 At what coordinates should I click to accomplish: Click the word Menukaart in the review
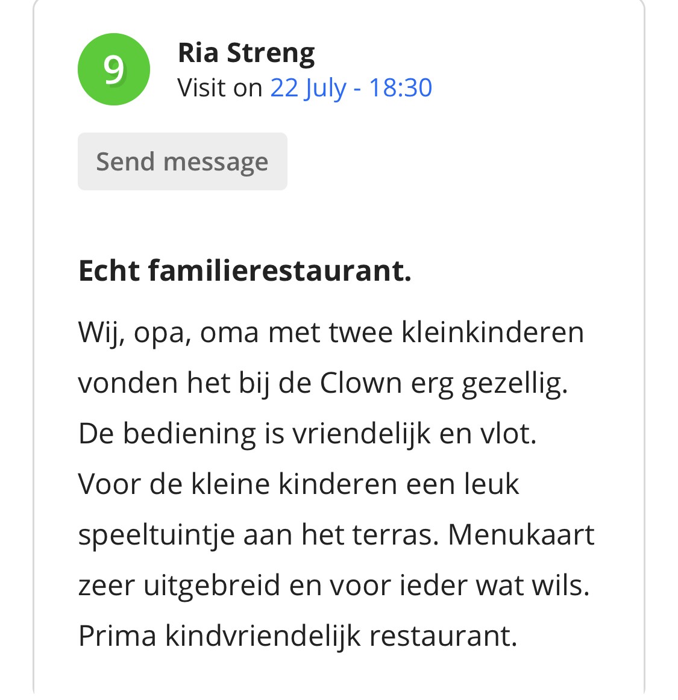click(x=521, y=535)
